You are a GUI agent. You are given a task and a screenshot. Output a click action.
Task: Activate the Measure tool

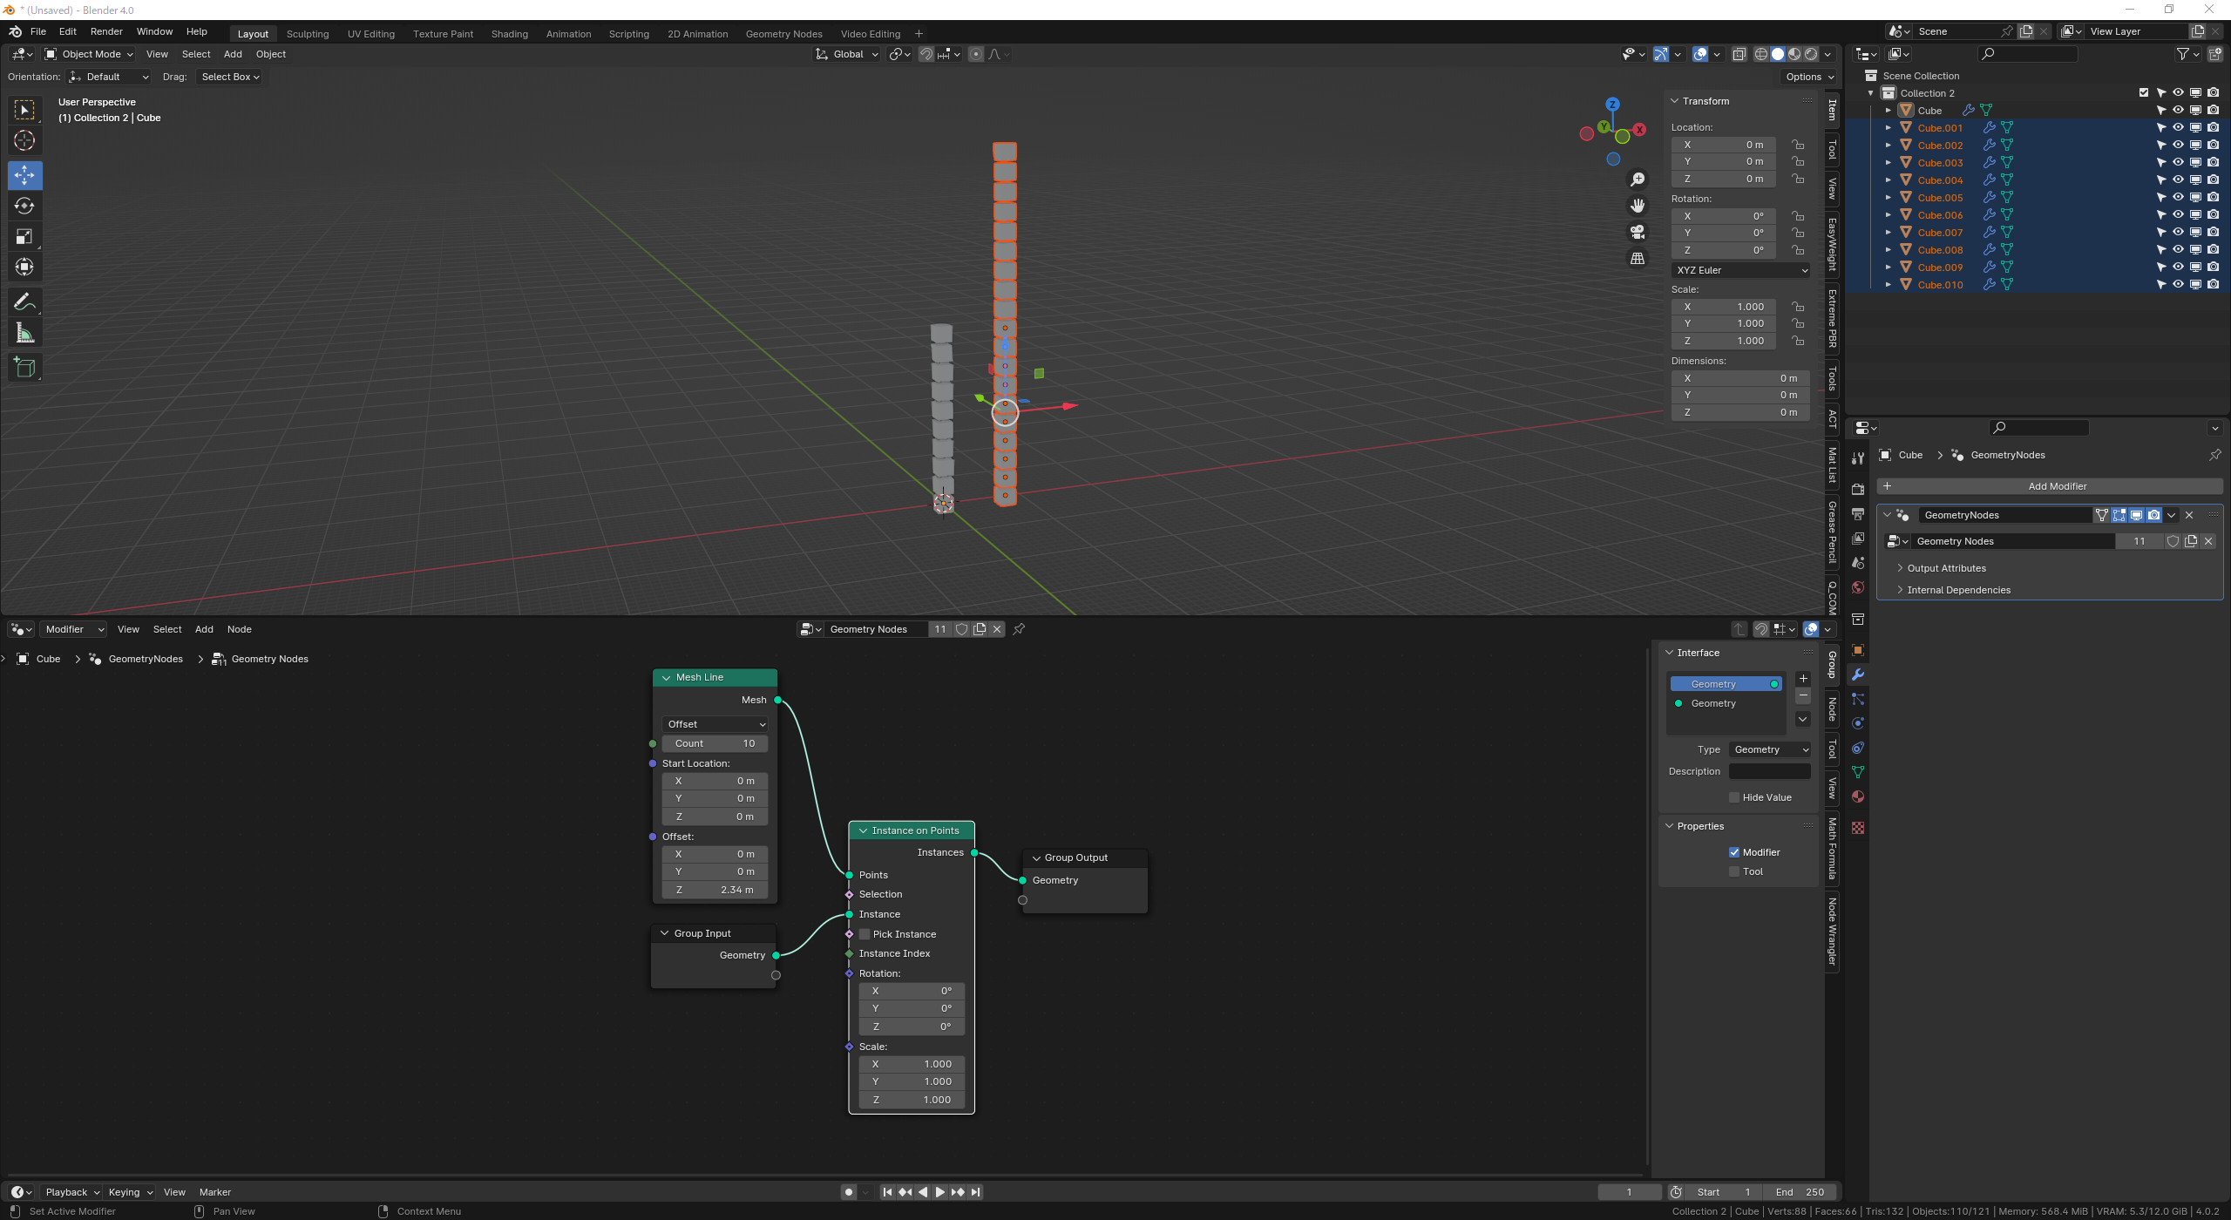pos(24,333)
